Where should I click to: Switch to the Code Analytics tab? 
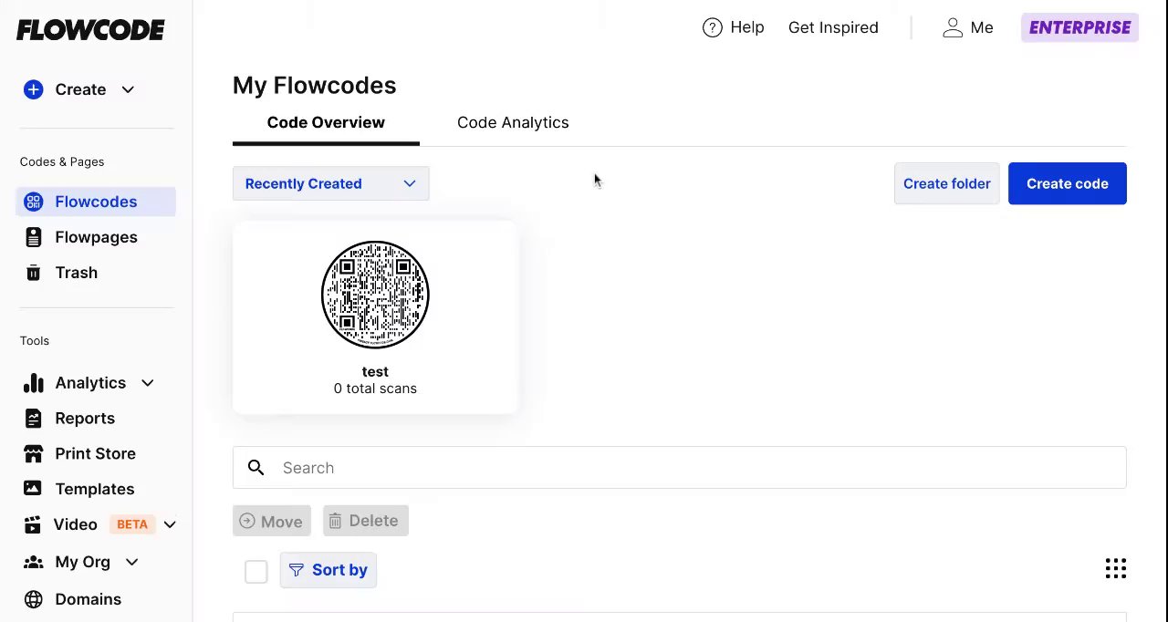(x=513, y=122)
